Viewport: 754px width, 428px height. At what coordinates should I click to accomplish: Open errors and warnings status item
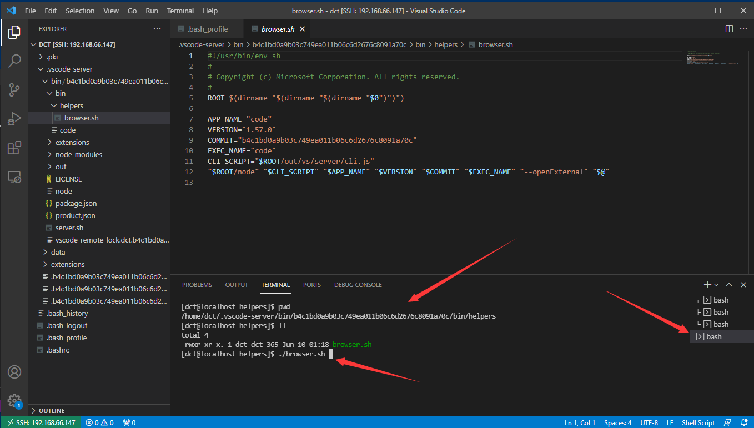(100, 422)
